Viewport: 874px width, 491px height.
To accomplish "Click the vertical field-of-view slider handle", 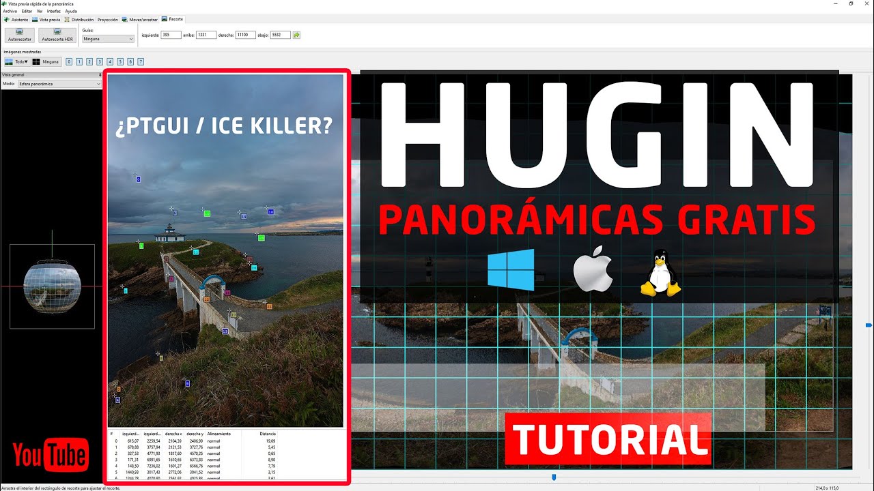I will coord(869,325).
